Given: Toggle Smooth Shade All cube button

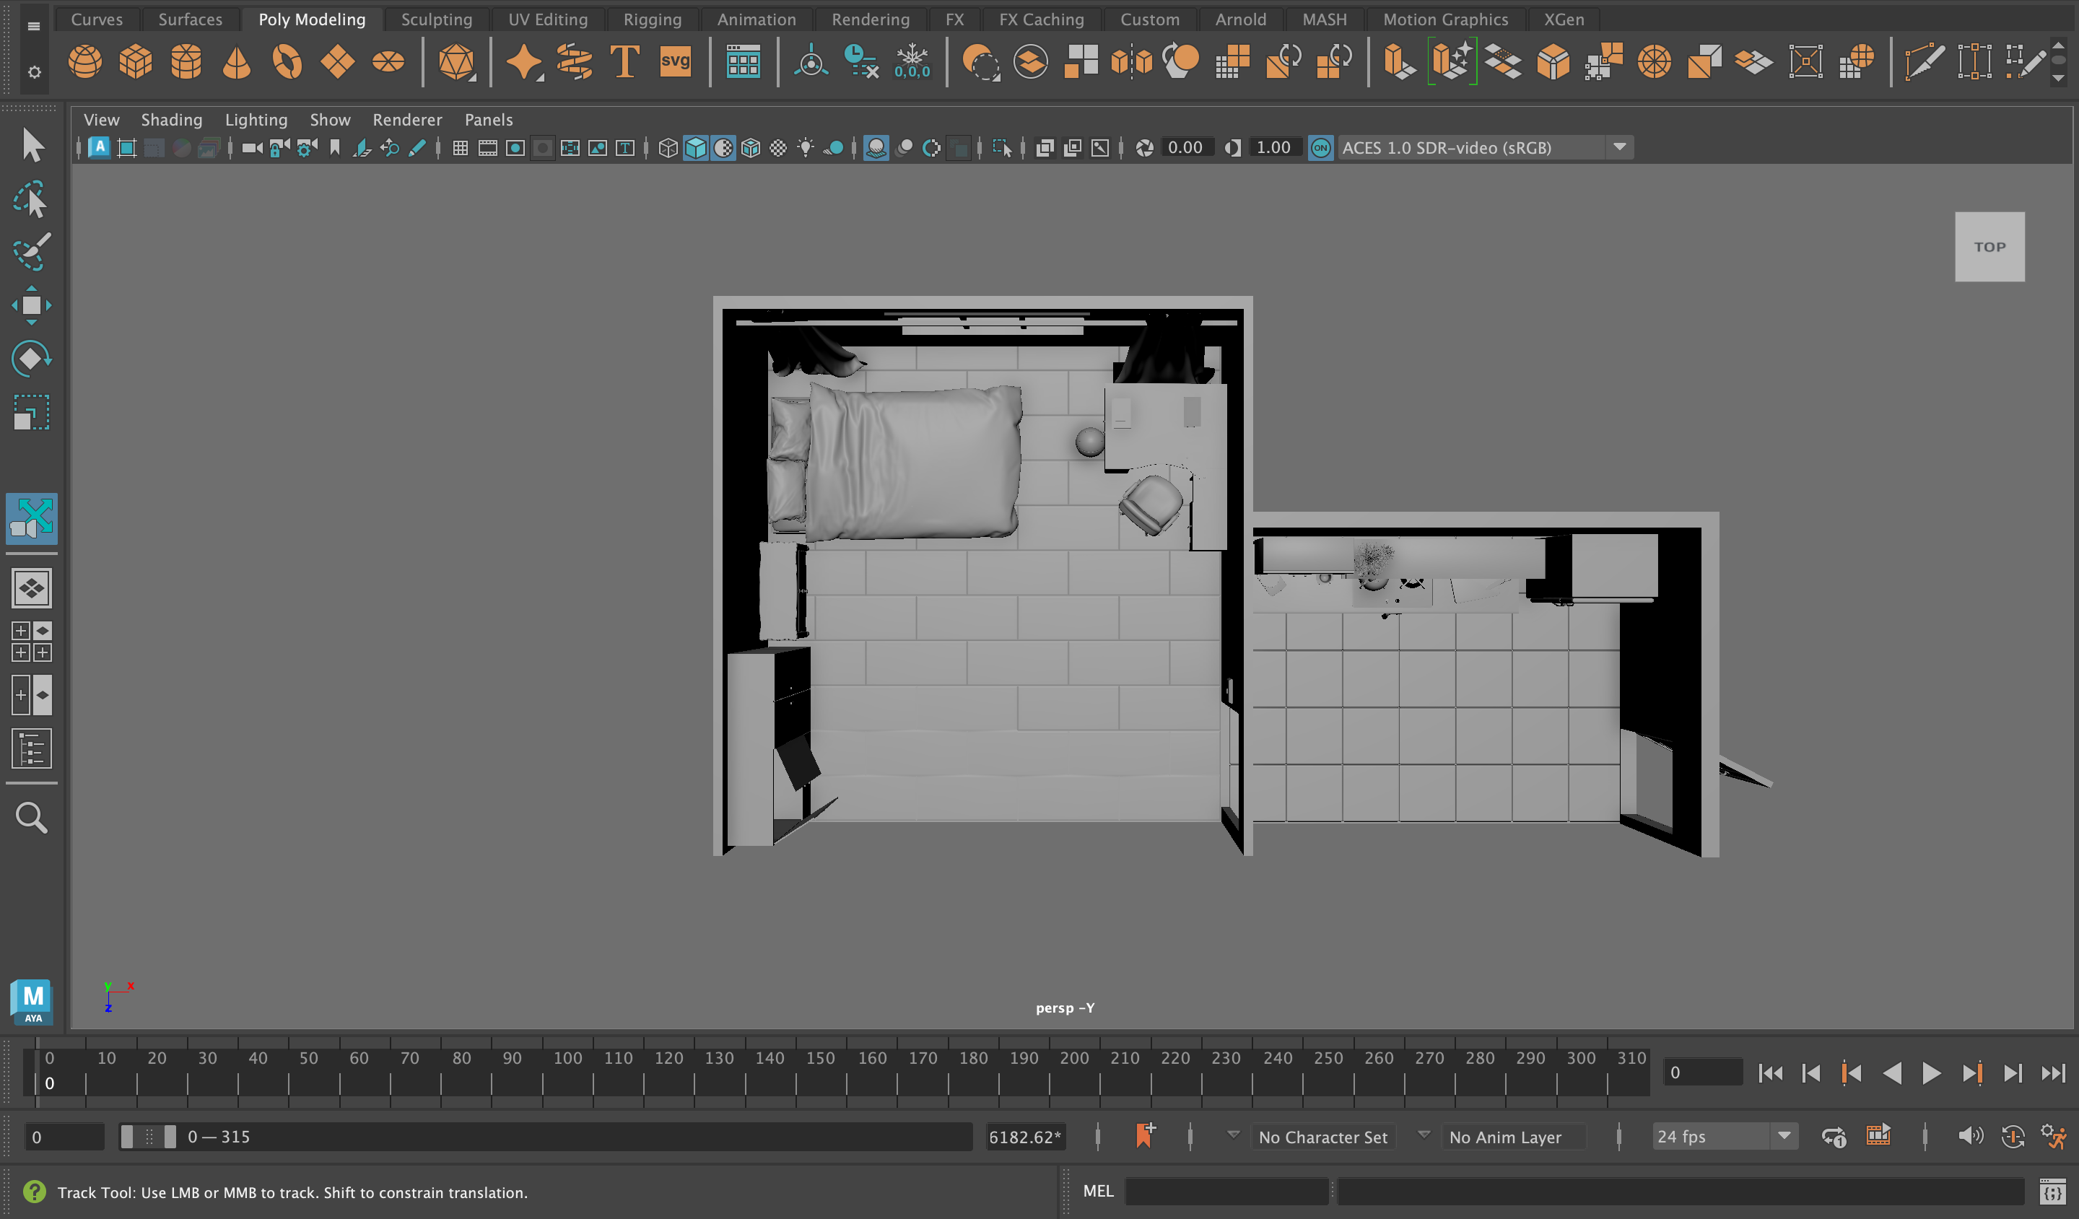Looking at the screenshot, I should click(697, 148).
